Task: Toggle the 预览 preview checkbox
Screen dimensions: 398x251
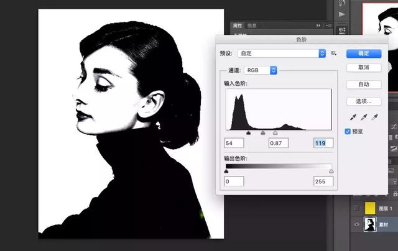Action: (x=348, y=131)
